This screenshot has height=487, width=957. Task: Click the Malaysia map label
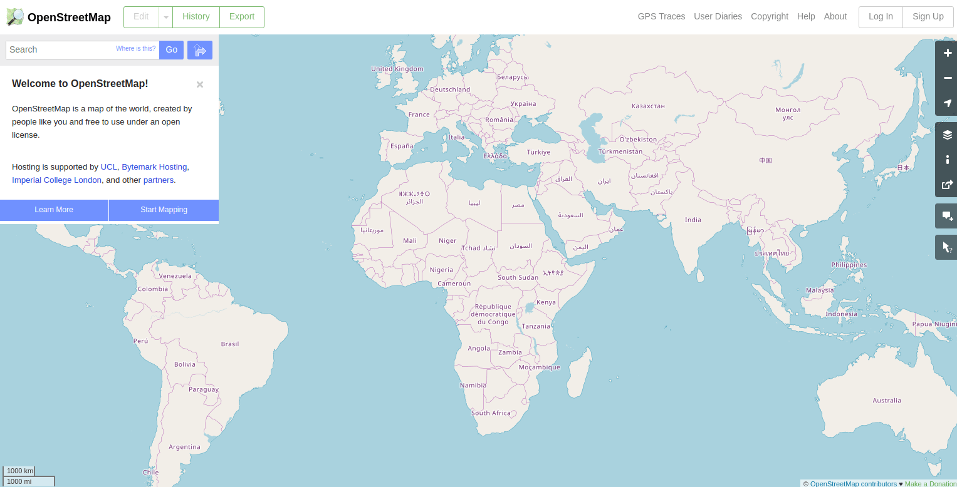click(820, 290)
